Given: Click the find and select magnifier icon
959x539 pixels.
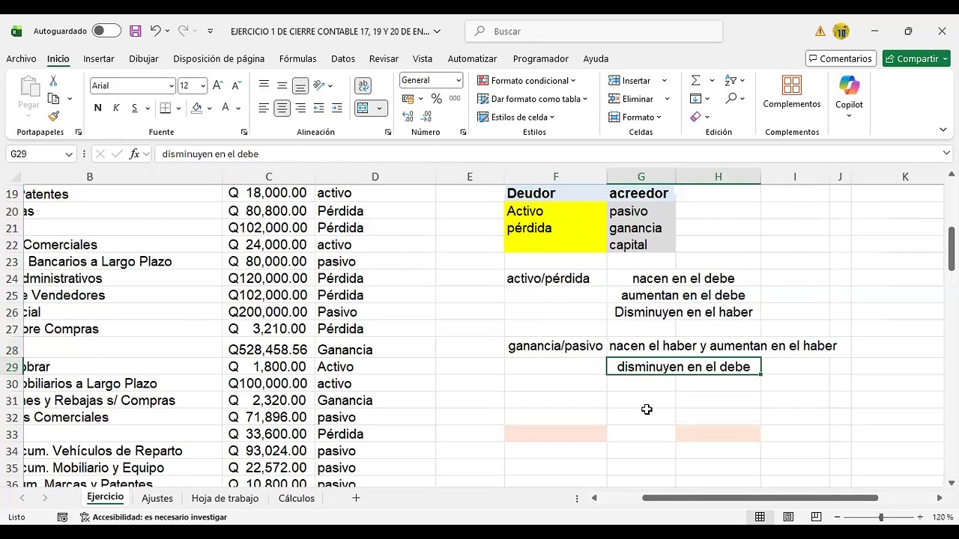Looking at the screenshot, I should pyautogui.click(x=731, y=98).
